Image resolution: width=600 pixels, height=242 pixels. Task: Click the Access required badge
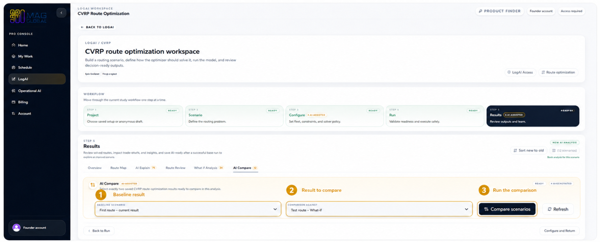571,11
